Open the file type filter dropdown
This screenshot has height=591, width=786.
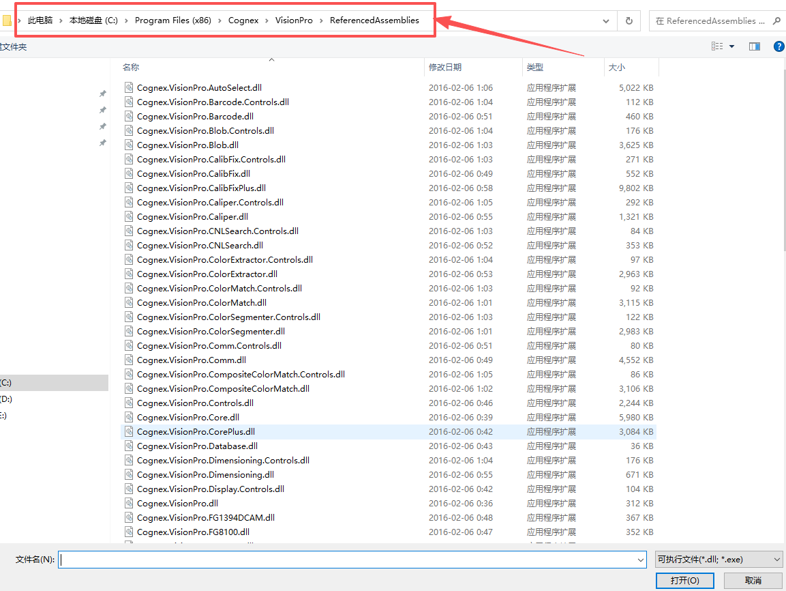pos(719,560)
